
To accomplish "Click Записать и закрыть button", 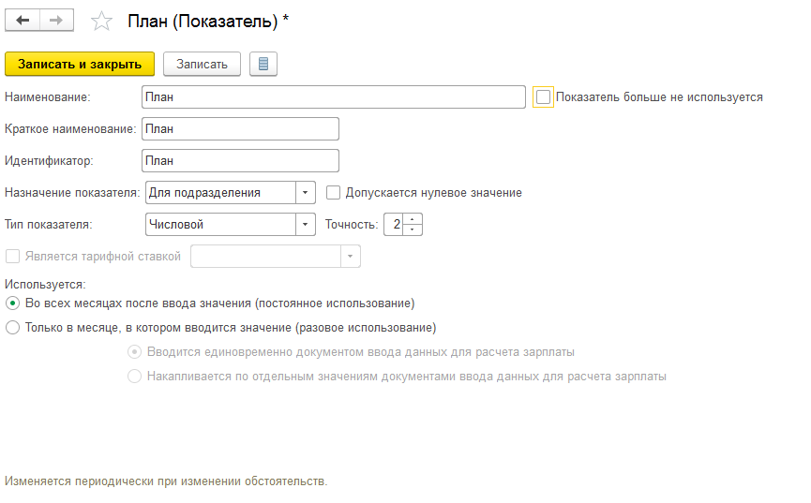I will (x=80, y=64).
